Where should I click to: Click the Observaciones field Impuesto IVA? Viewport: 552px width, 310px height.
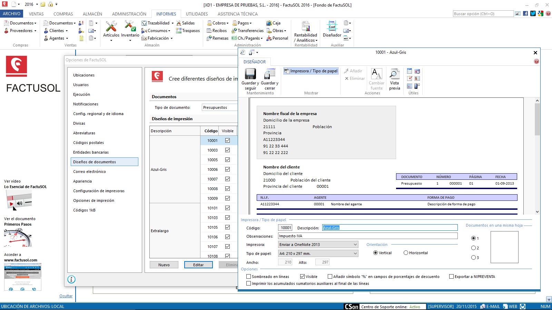tap(368, 236)
